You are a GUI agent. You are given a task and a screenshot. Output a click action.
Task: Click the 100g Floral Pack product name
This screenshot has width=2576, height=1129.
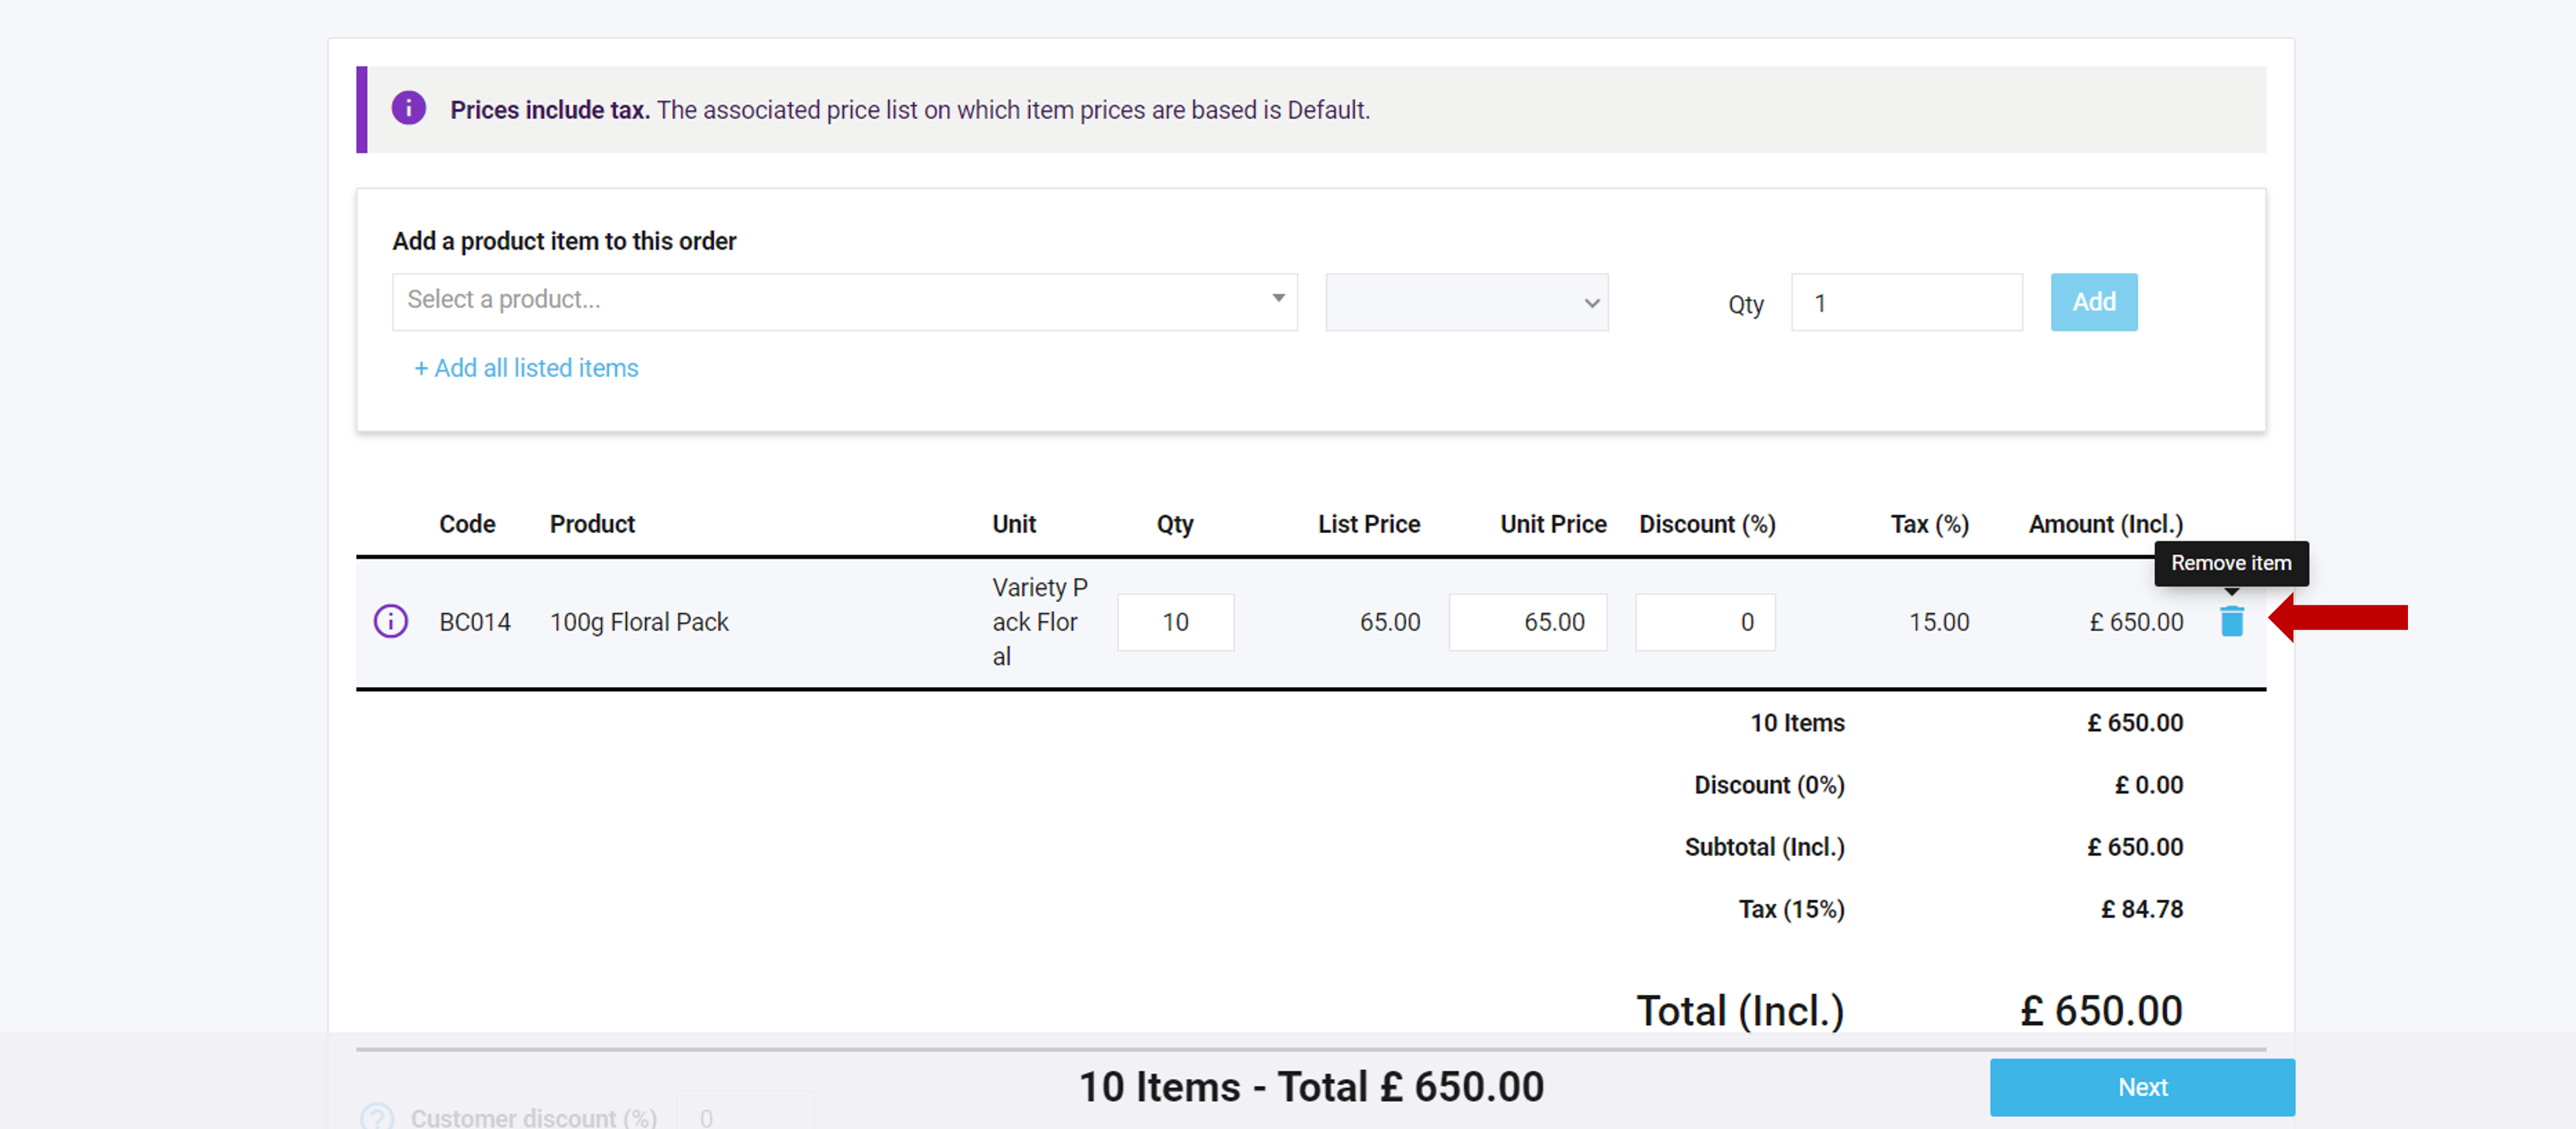639,622
